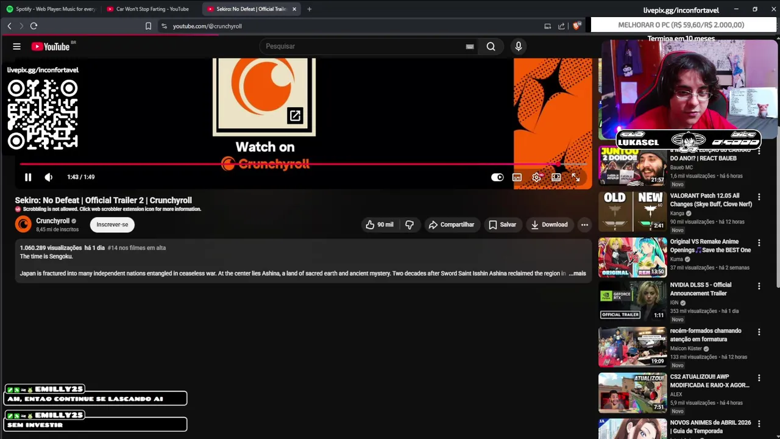The height and width of the screenshot is (439, 780).
Task: Mute the video volume
Action: [x=49, y=177]
